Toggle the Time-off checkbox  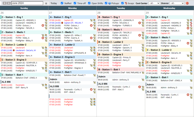coord(75,3)
